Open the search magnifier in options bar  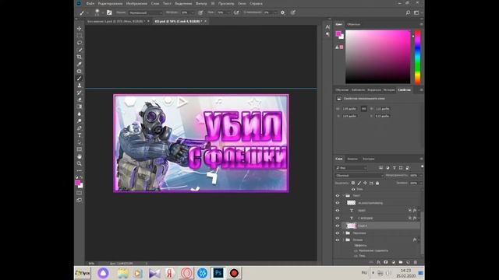click(x=408, y=12)
